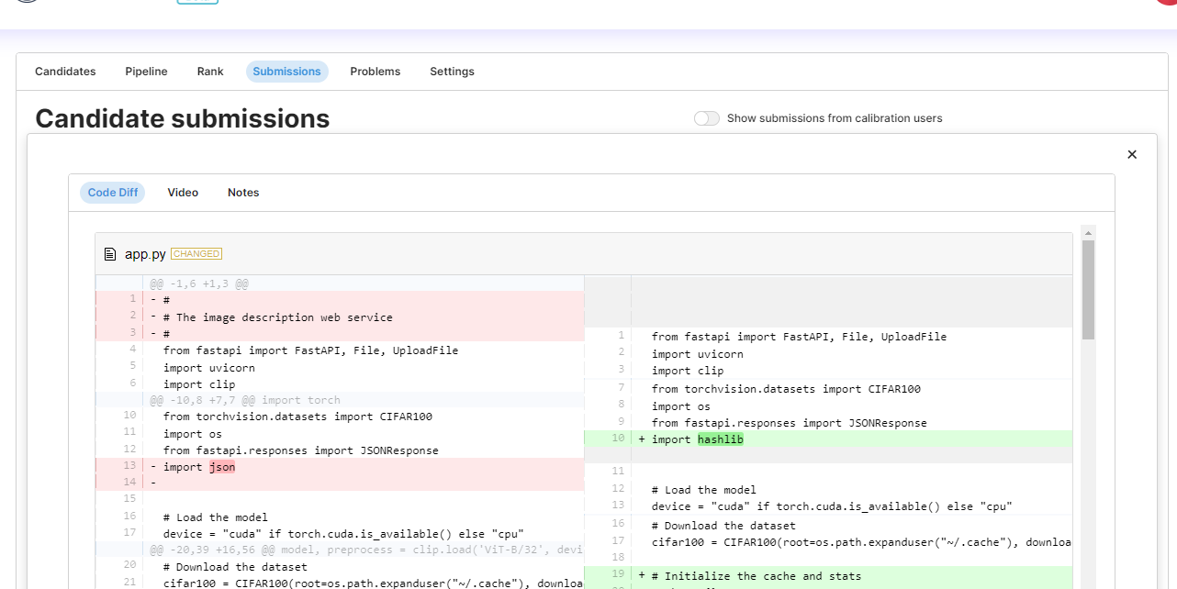The width and height of the screenshot is (1177, 589).
Task: Open the Candidates tab
Action: [x=65, y=72]
